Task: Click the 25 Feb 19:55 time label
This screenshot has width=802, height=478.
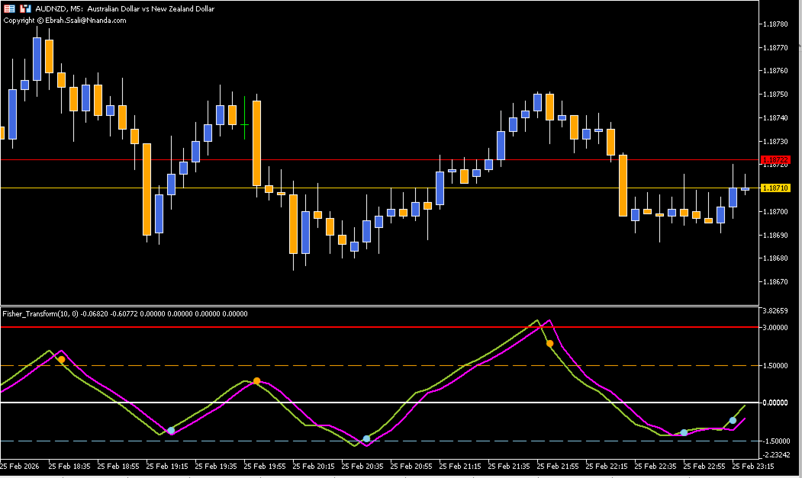Action: click(265, 467)
